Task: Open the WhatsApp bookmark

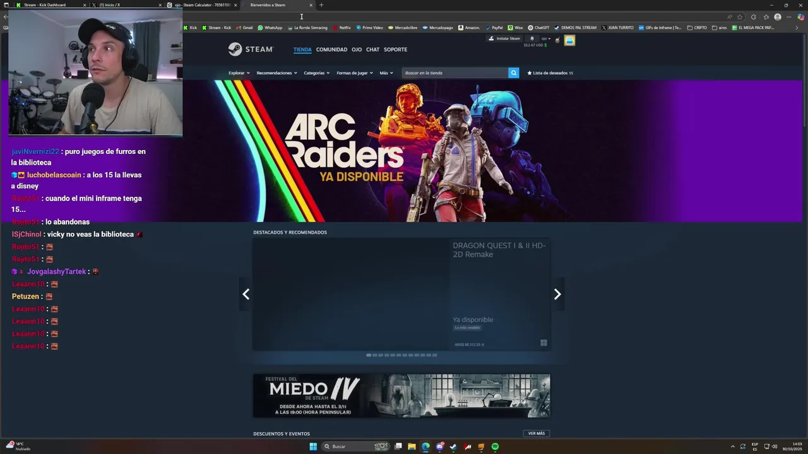Action: point(270,28)
